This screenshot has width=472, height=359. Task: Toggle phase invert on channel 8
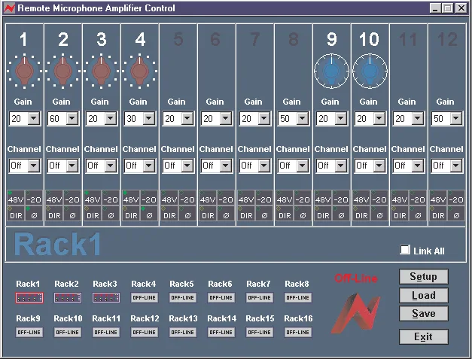click(x=303, y=213)
